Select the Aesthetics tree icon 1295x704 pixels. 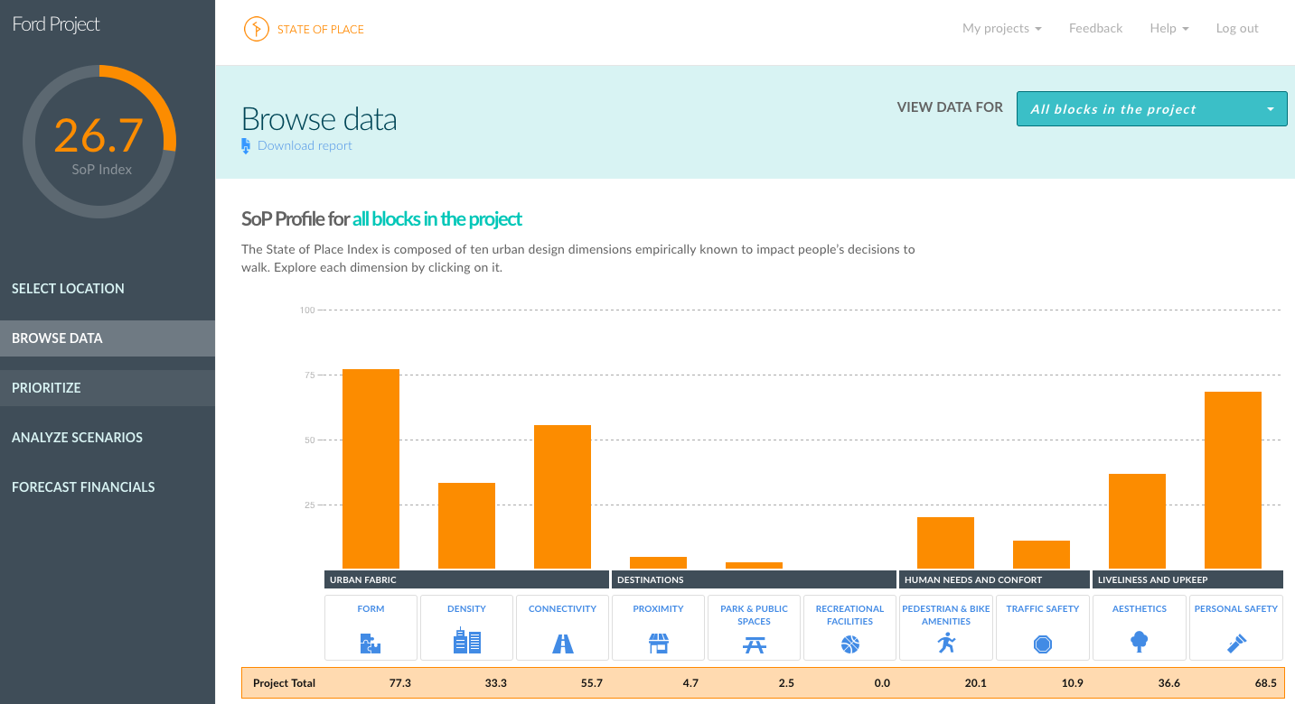tap(1140, 643)
